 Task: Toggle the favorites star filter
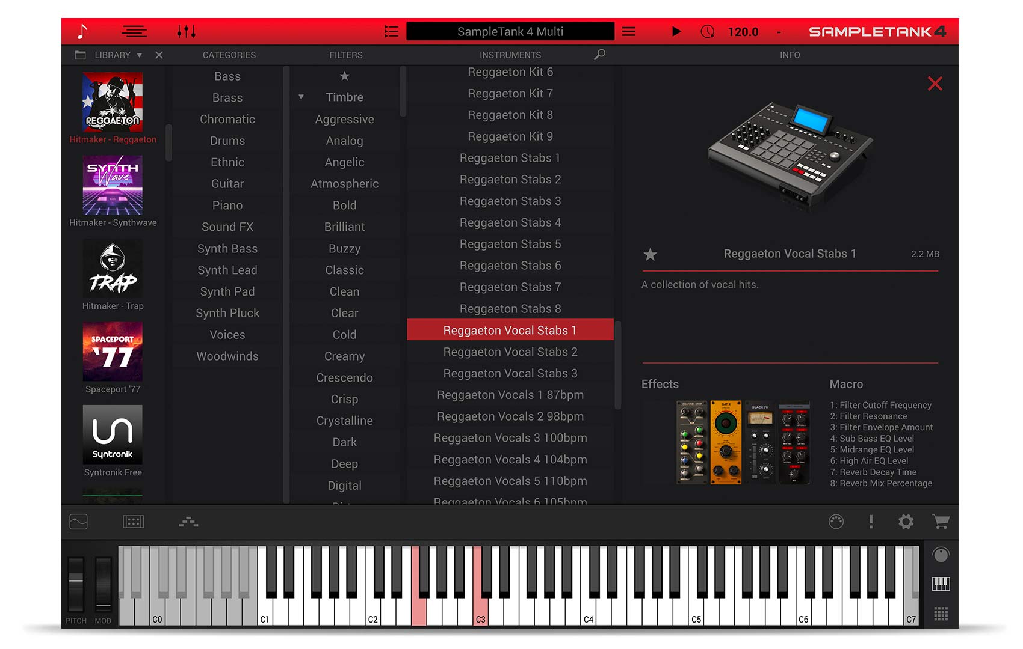tap(344, 76)
